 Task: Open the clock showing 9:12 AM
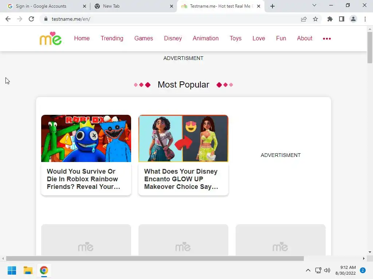pos(346,270)
